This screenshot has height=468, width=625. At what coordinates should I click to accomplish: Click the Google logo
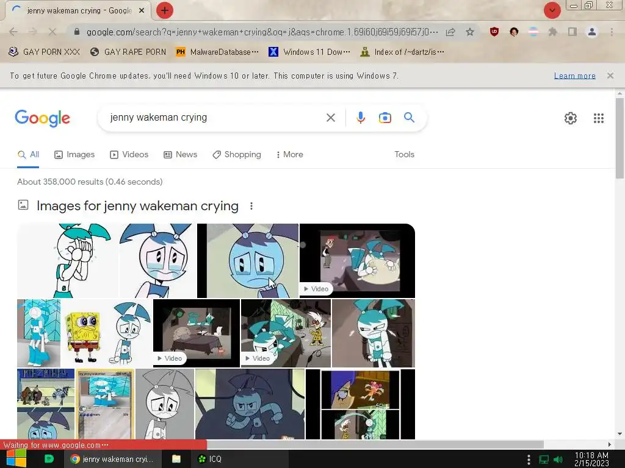[42, 118]
